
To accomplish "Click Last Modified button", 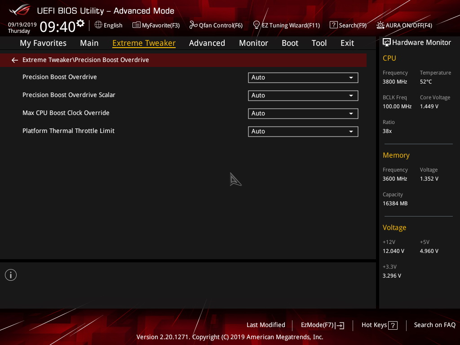I will 266,325.
